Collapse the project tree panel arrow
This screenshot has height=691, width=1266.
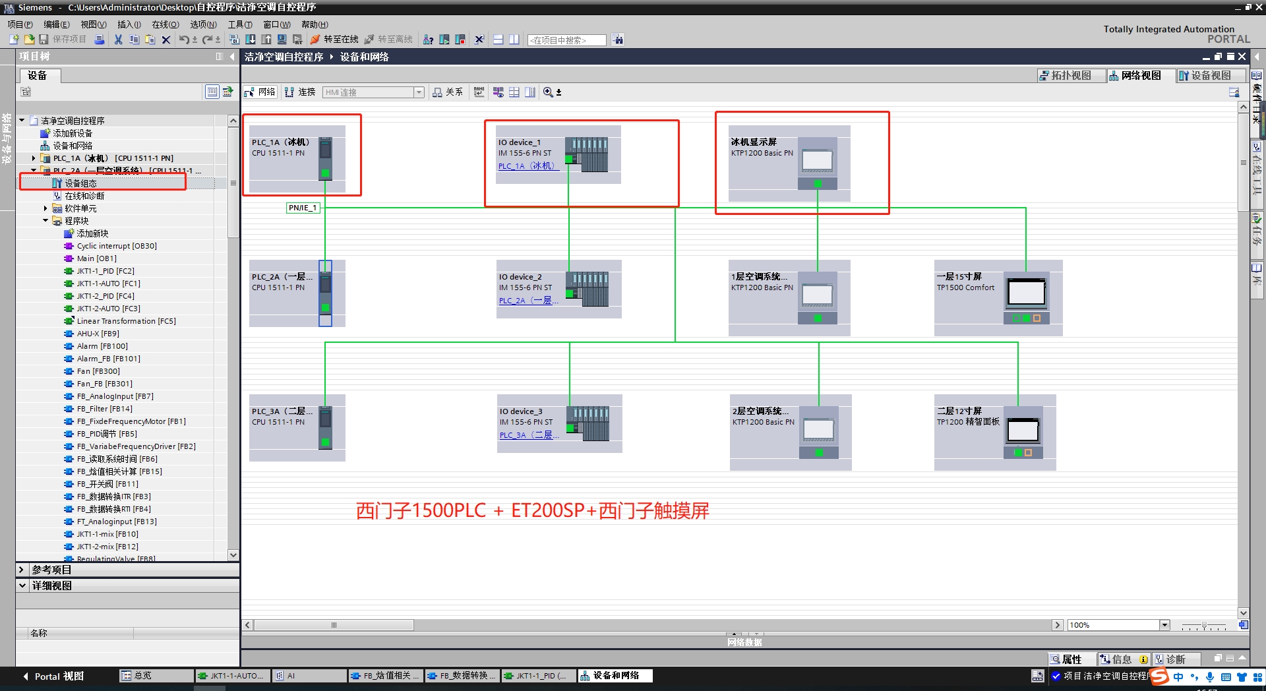(x=232, y=57)
